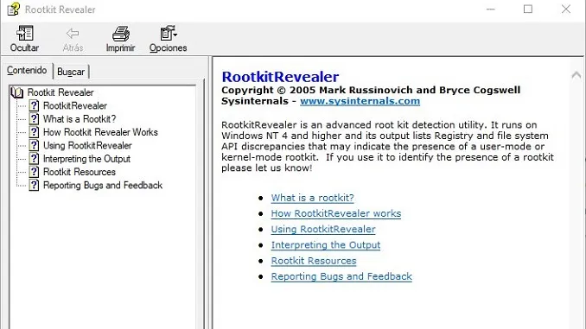Viewport: 586px width, 329px height.
Task: Select What is a Rootkit? tree topic
Action: click(80, 119)
